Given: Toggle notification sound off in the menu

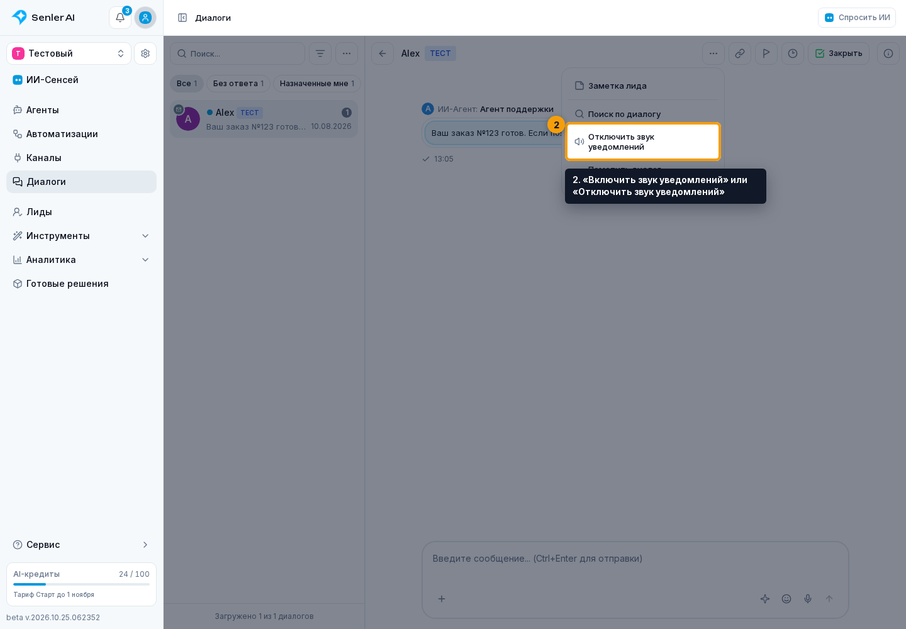Looking at the screenshot, I should [643, 142].
